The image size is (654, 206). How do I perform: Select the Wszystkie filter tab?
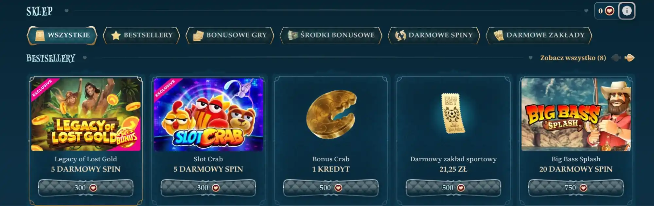point(62,35)
